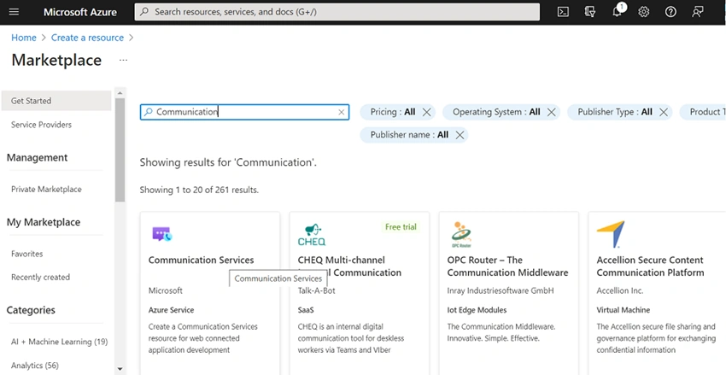This screenshot has width=726, height=375.
Task: Click the Showing results for 'Communication' text
Action: tap(228, 162)
